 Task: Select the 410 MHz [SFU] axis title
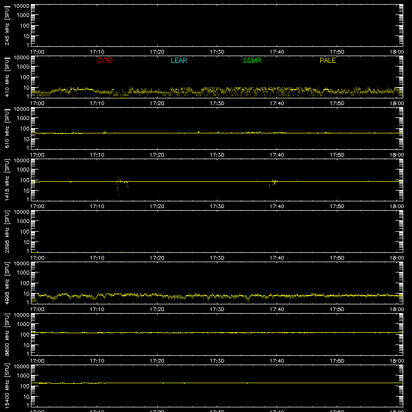coord(7,77)
